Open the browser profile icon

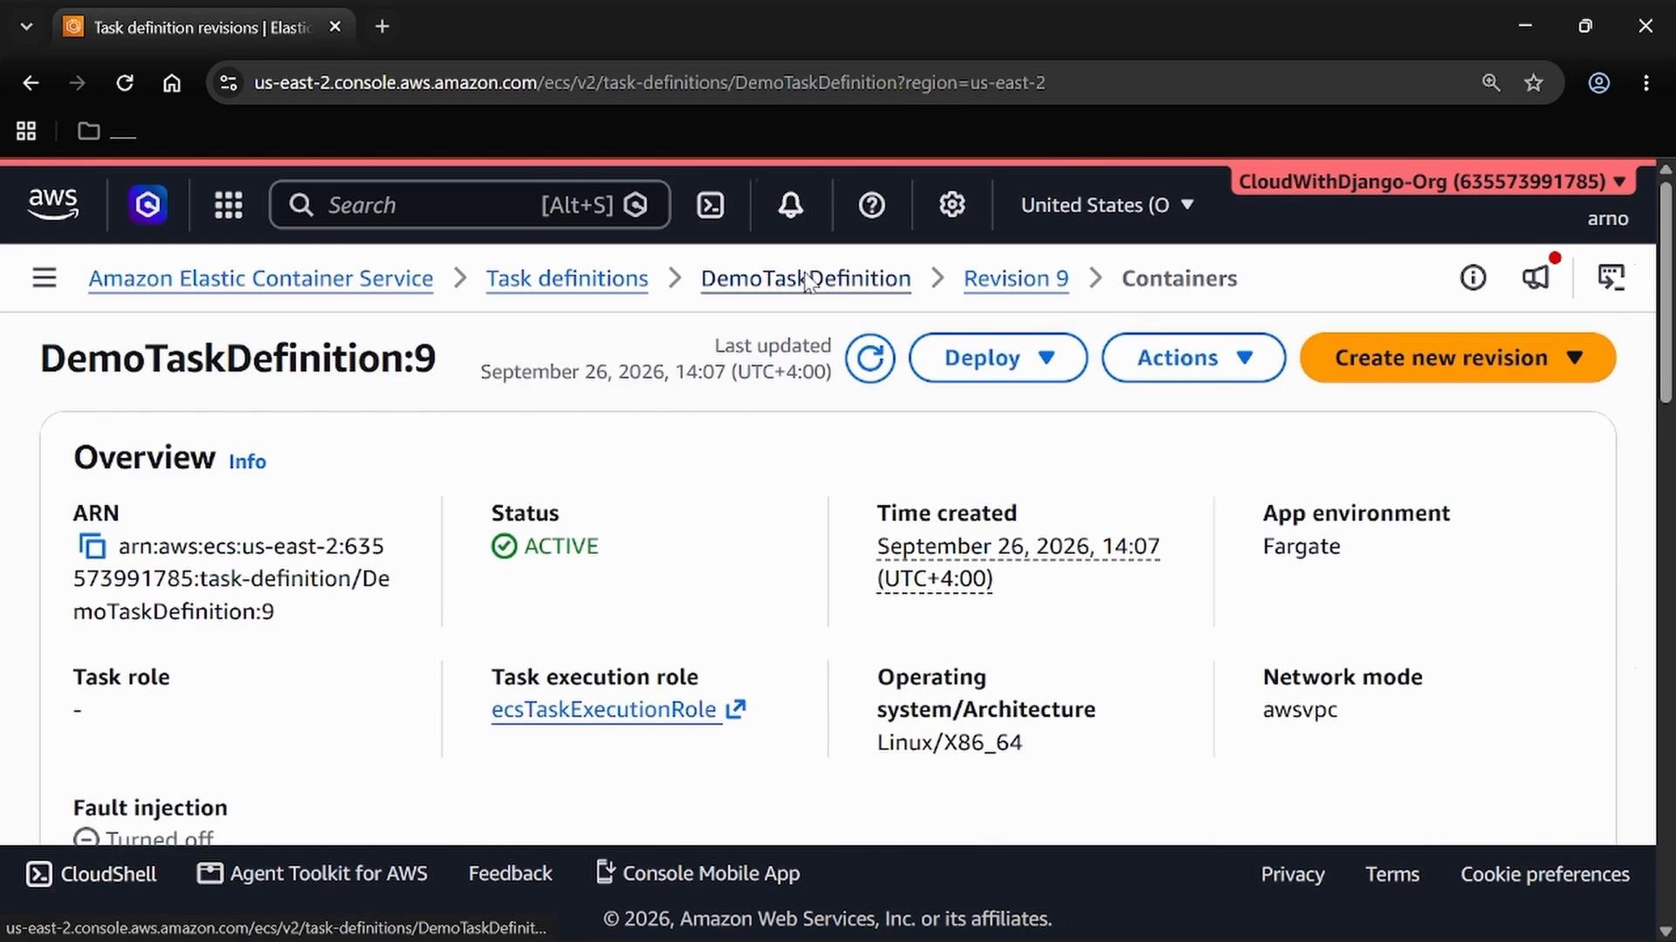click(x=1598, y=83)
